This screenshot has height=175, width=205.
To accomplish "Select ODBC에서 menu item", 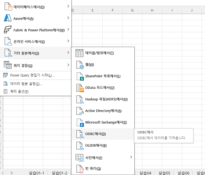I will pos(95,134).
